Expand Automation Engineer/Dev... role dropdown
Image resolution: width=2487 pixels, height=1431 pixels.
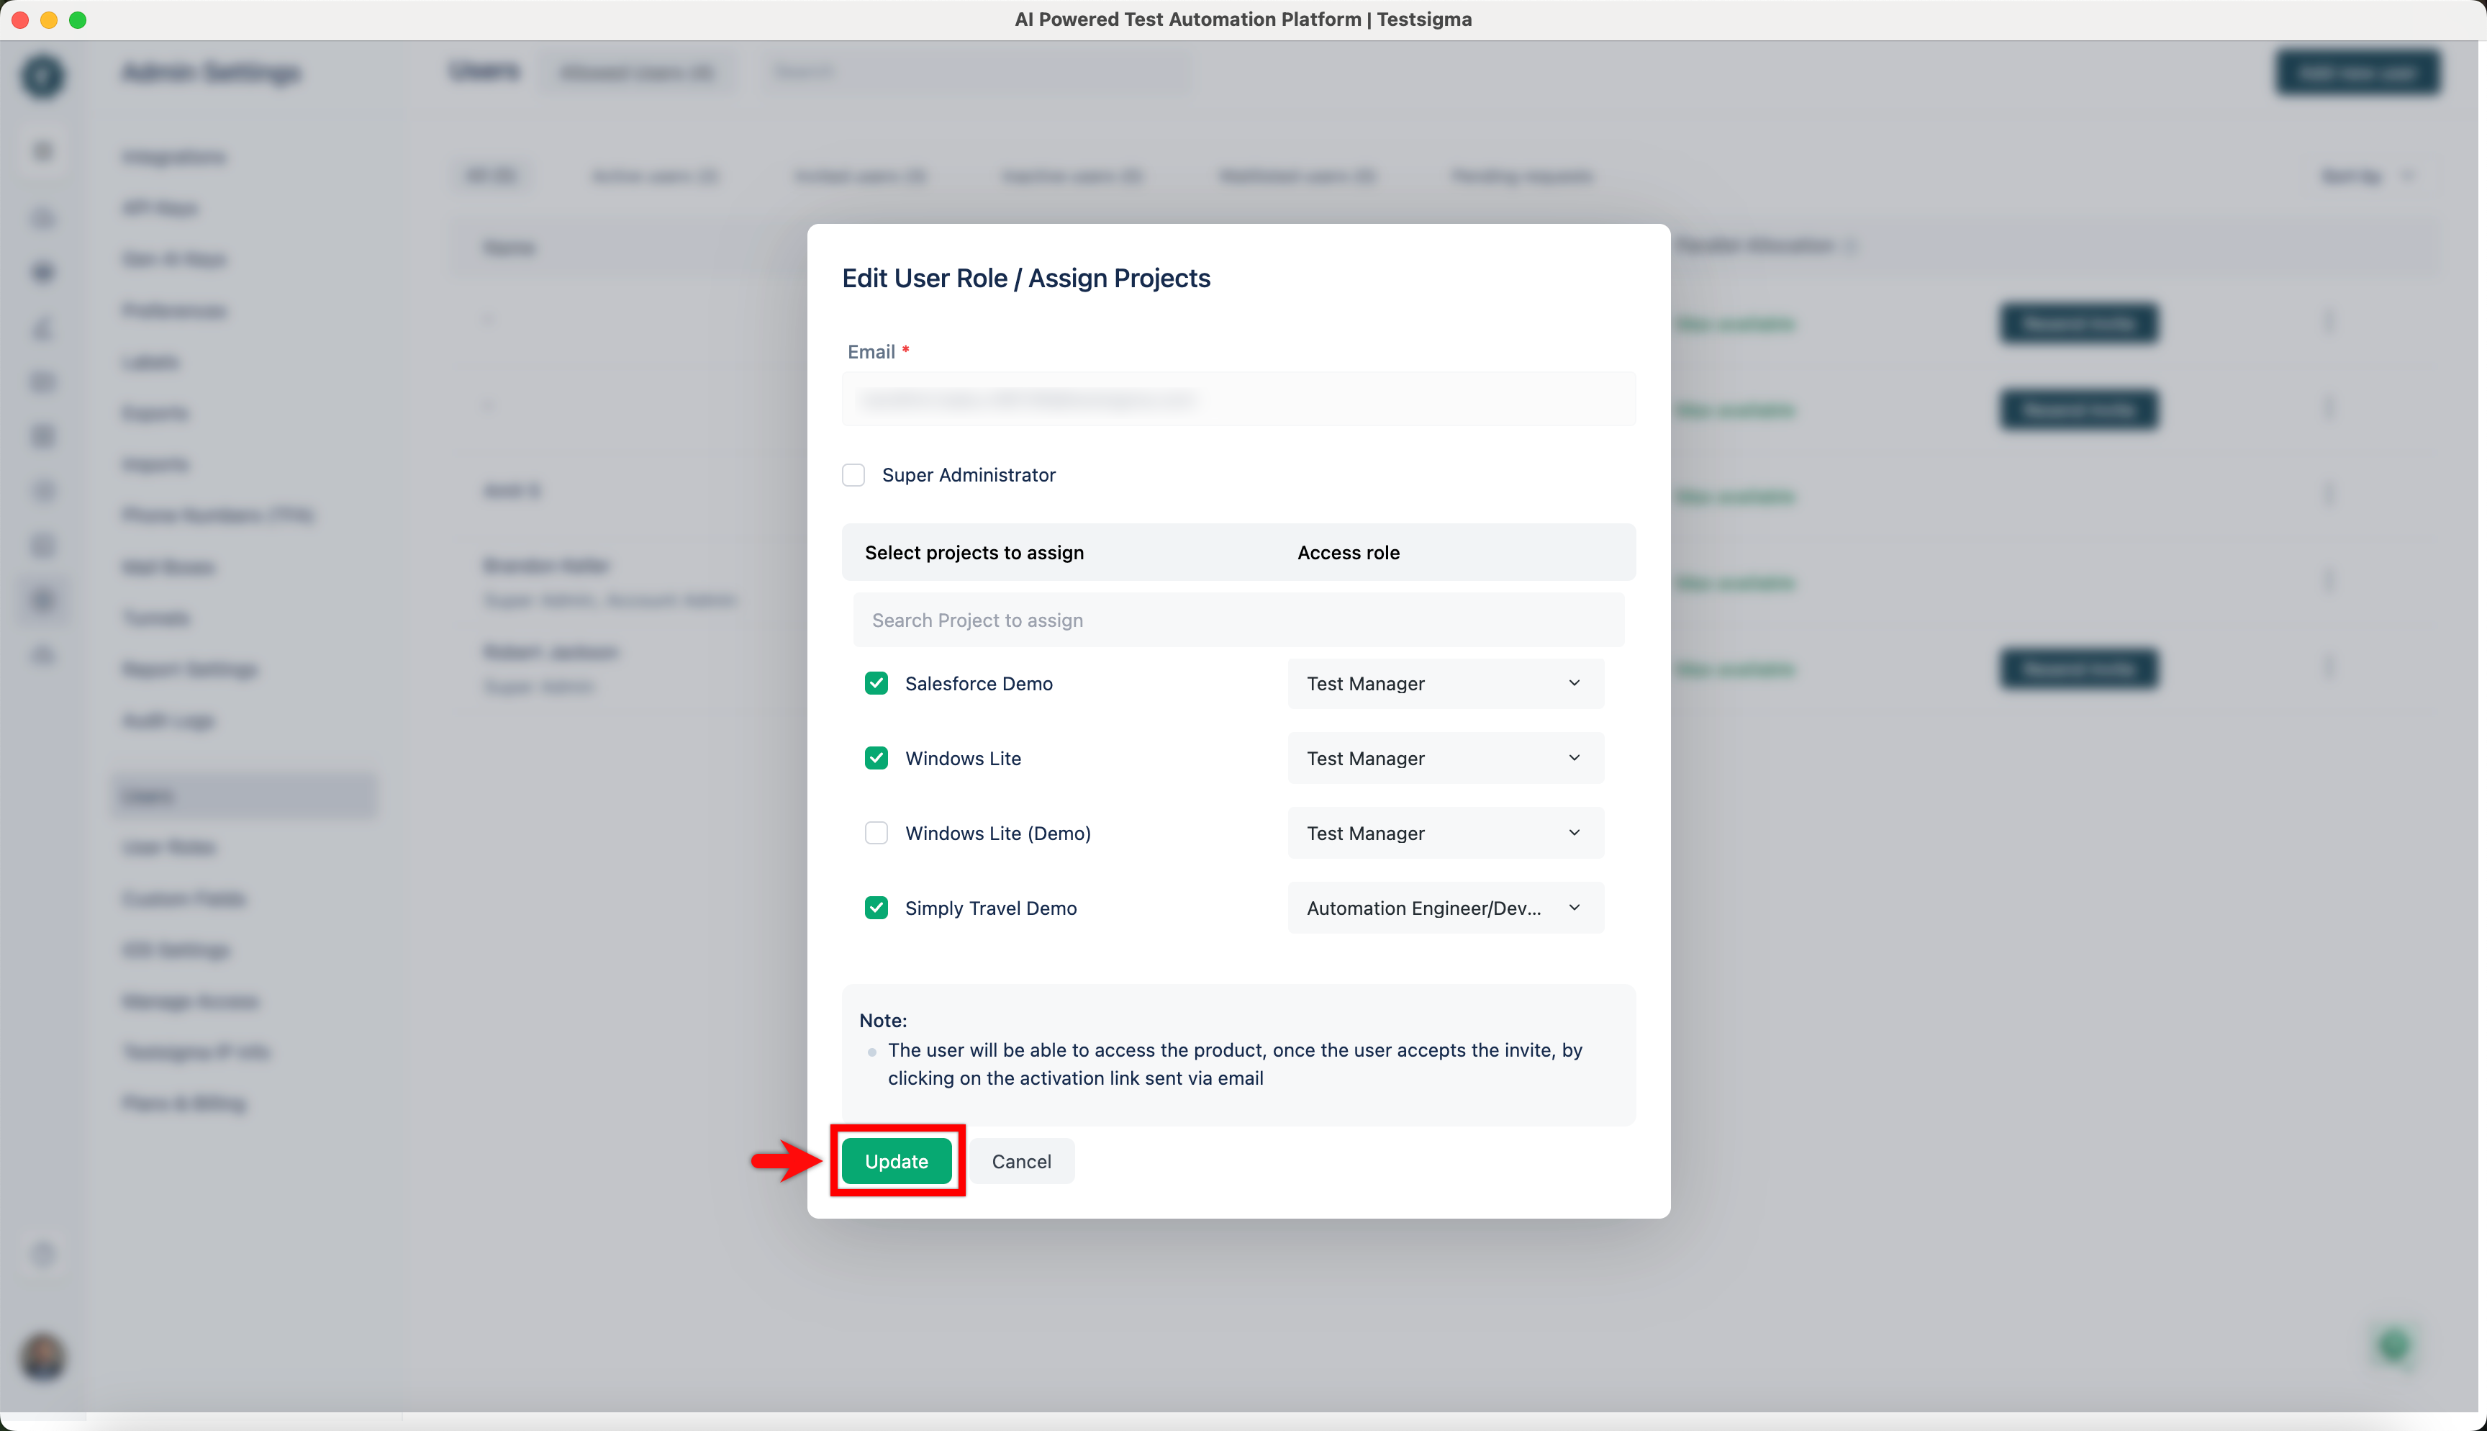click(x=1445, y=908)
